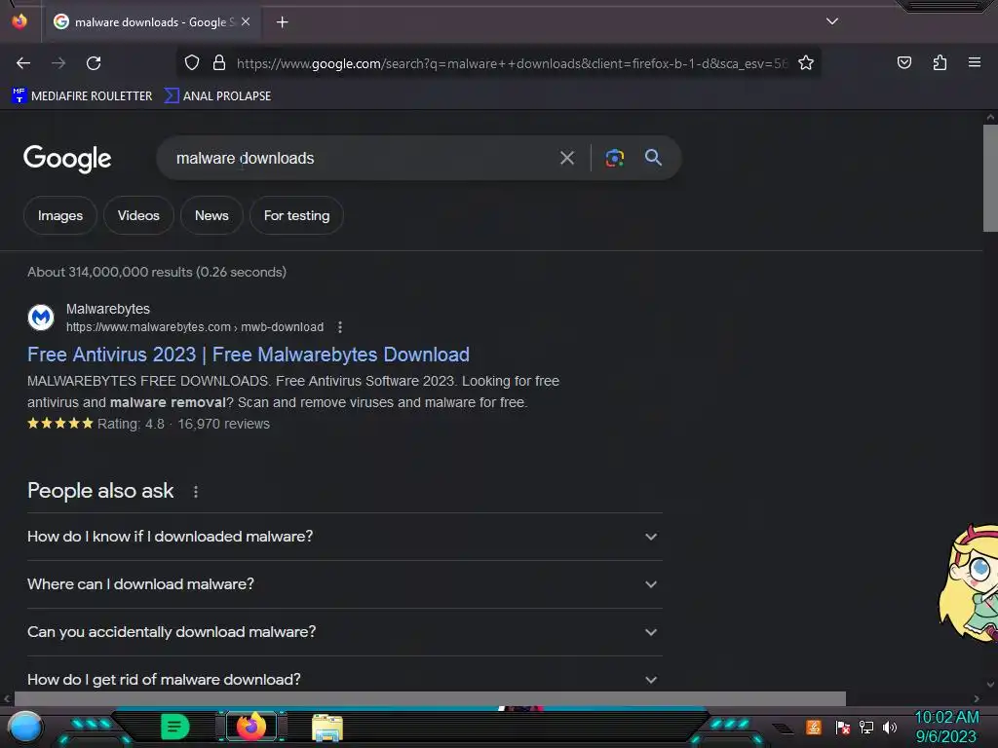Switch to News results

211,215
